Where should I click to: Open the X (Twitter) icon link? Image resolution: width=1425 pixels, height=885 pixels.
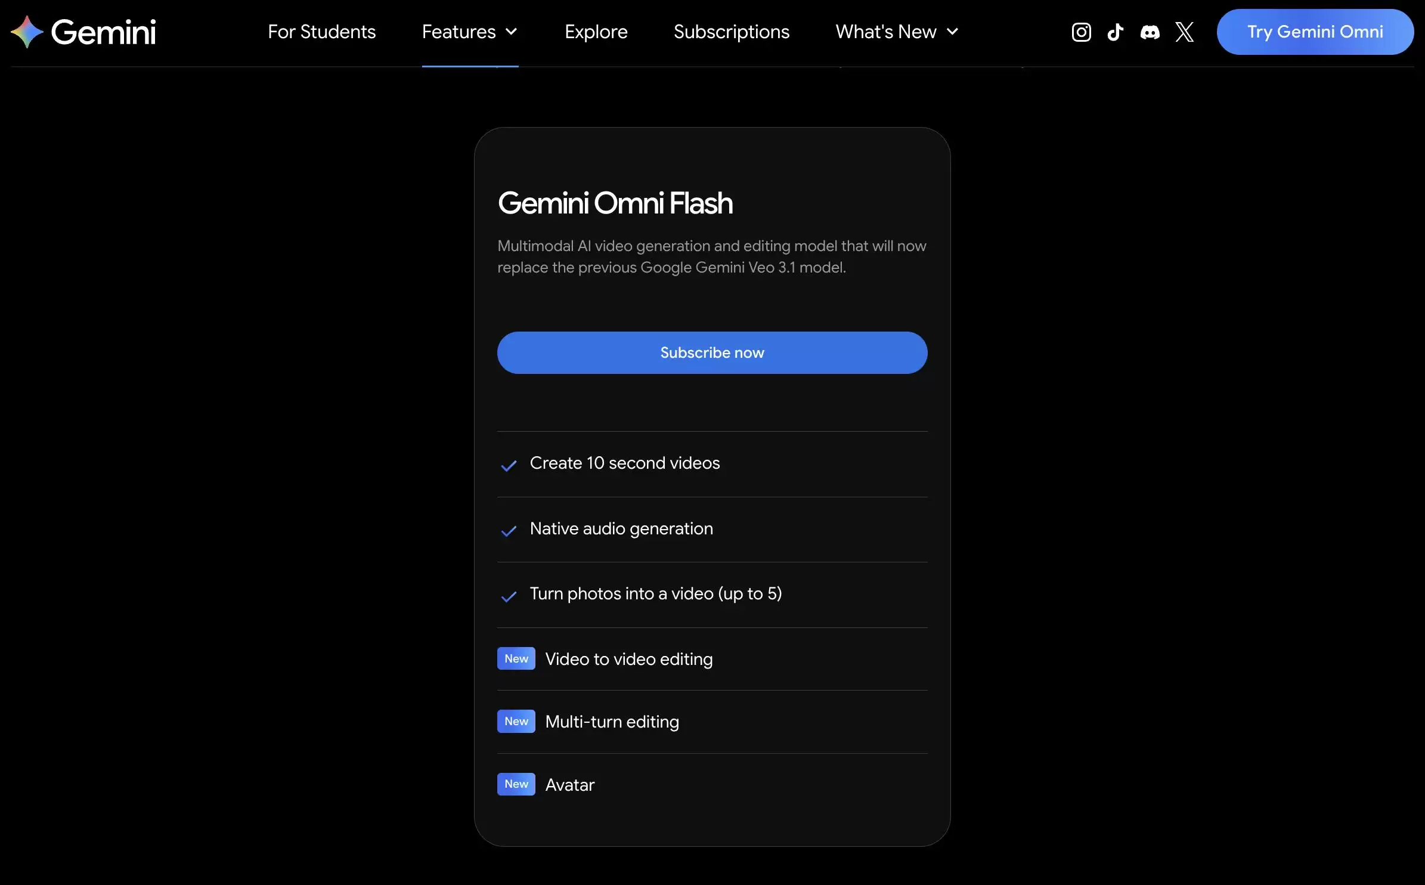[1184, 32]
